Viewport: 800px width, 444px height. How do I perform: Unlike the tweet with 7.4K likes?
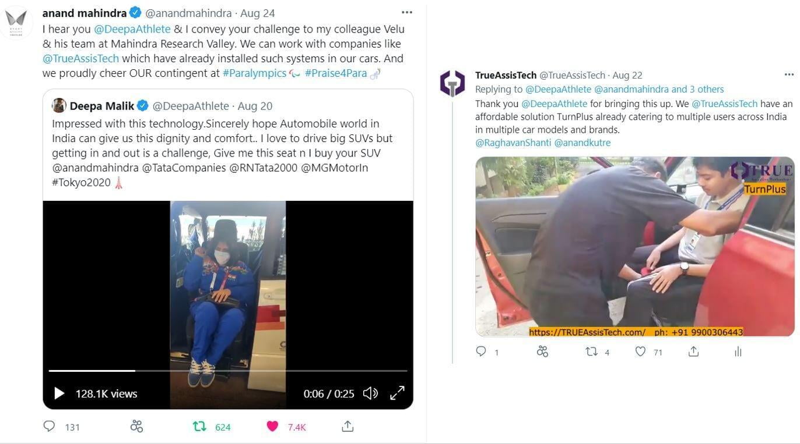coord(272,427)
